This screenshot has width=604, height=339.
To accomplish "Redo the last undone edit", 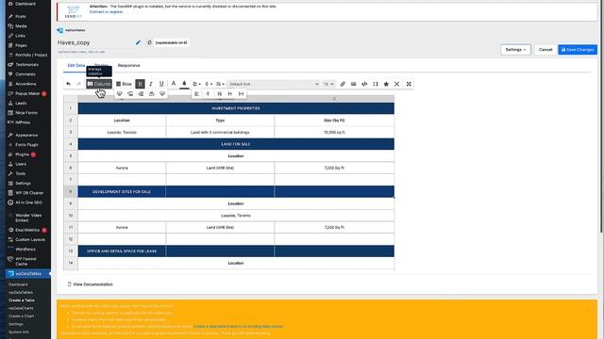I will 79,84.
